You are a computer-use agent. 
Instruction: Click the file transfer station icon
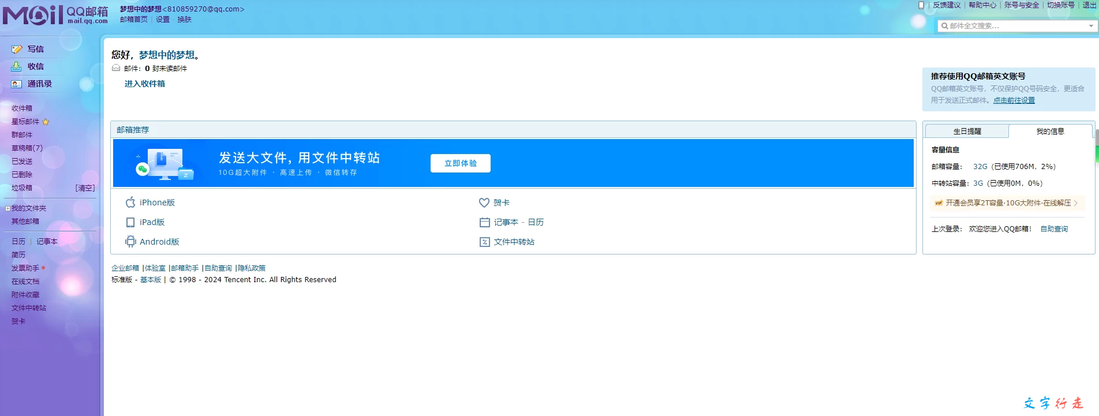pos(485,242)
